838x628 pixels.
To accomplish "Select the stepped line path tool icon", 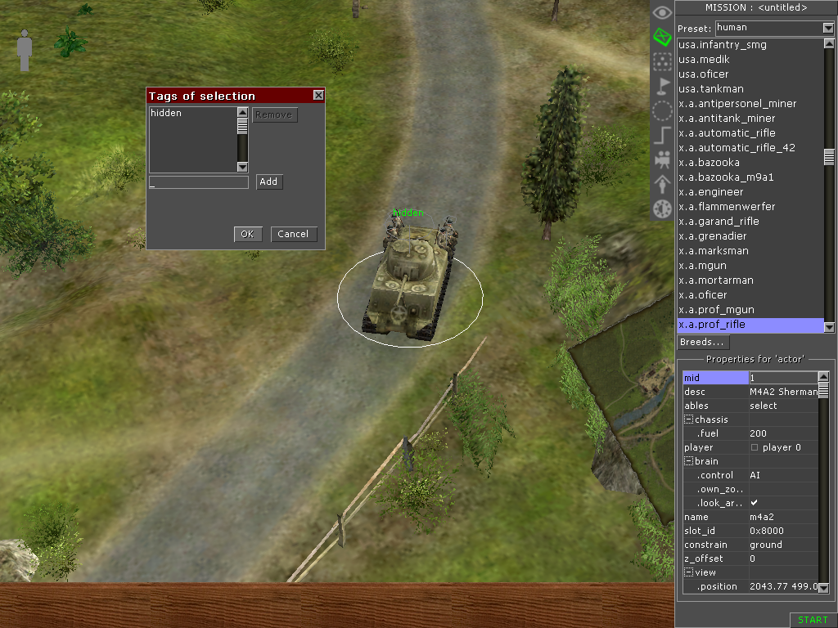I will click(662, 135).
